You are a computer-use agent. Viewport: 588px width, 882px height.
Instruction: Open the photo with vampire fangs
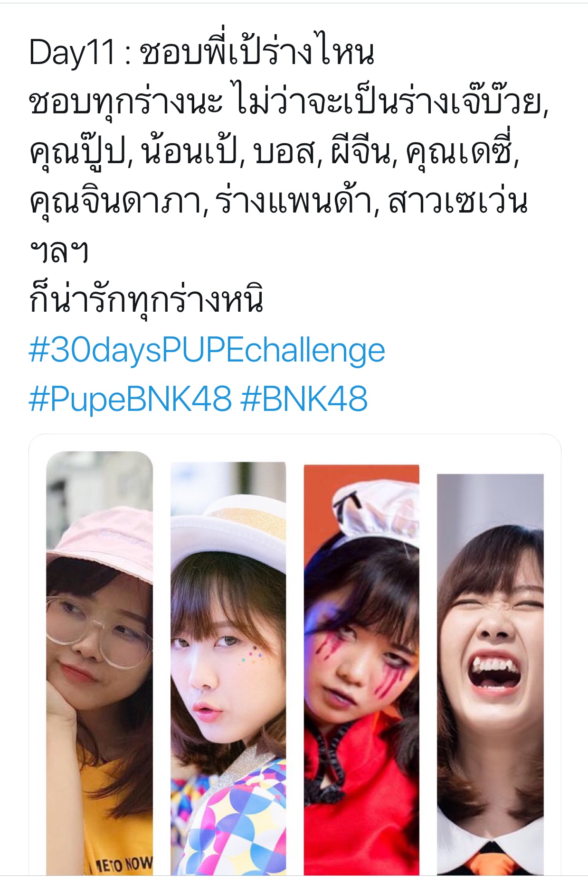[490, 674]
